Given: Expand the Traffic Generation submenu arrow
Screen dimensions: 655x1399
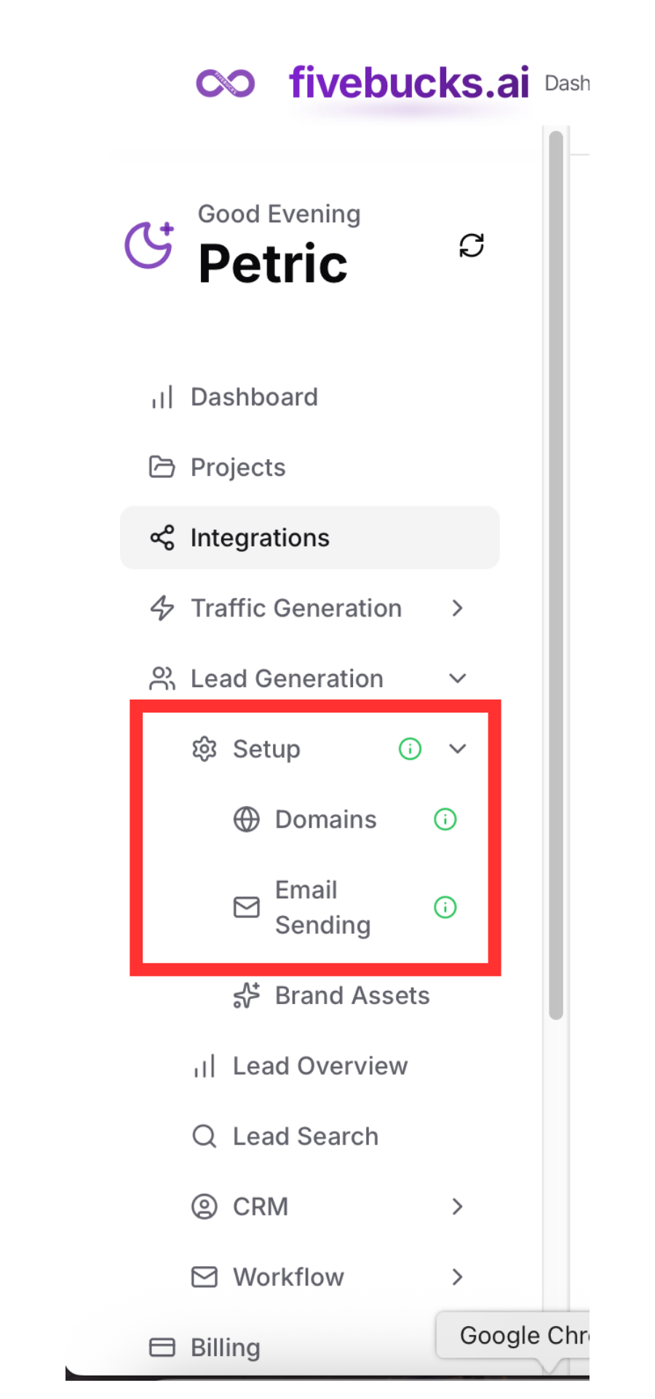Looking at the screenshot, I should click(x=457, y=608).
